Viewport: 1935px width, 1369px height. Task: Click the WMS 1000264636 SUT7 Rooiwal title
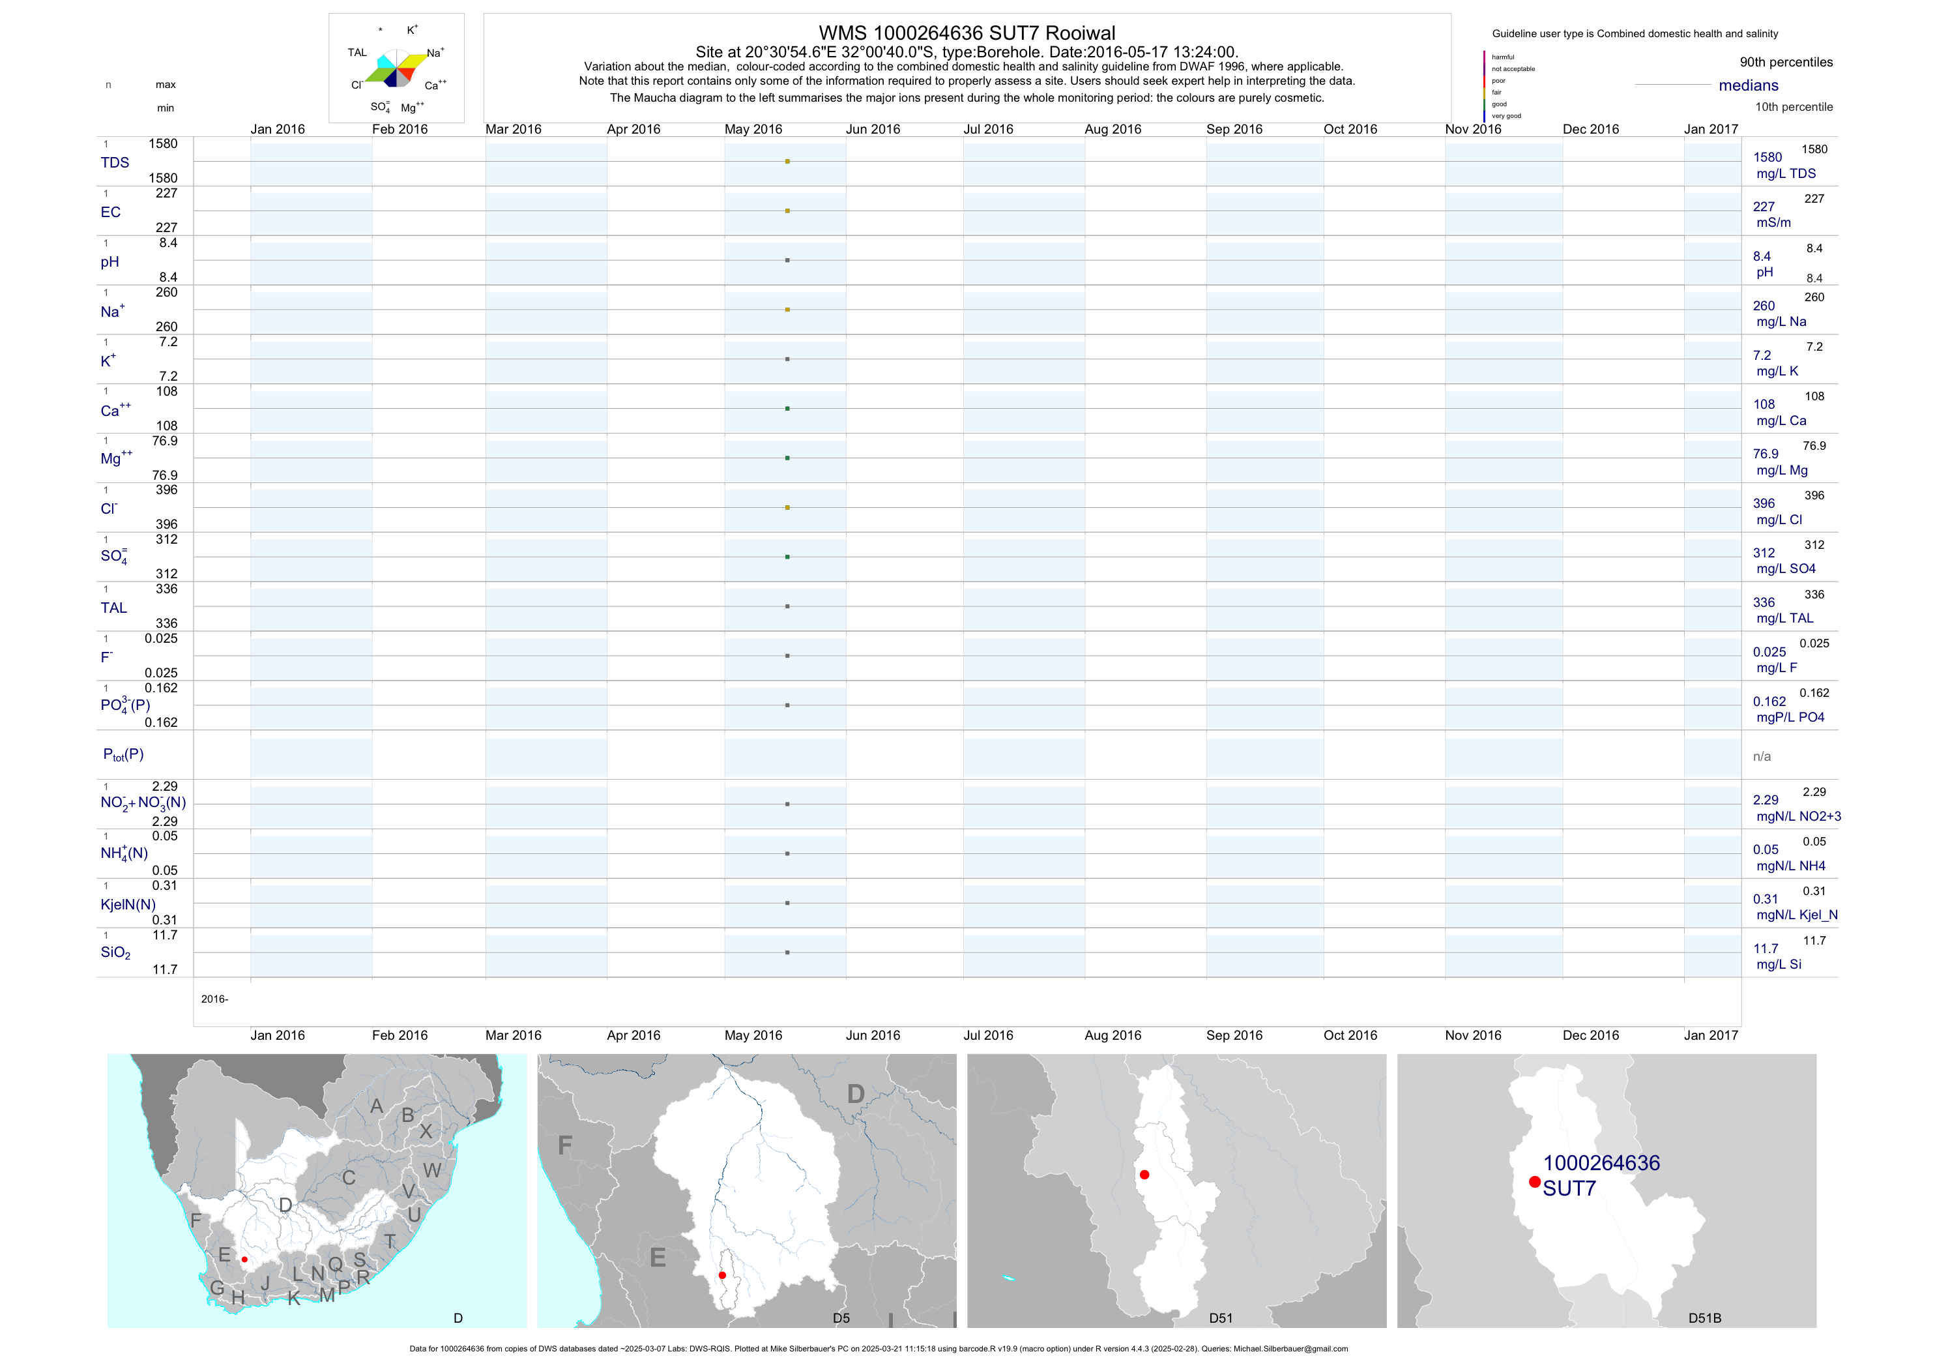(x=967, y=33)
